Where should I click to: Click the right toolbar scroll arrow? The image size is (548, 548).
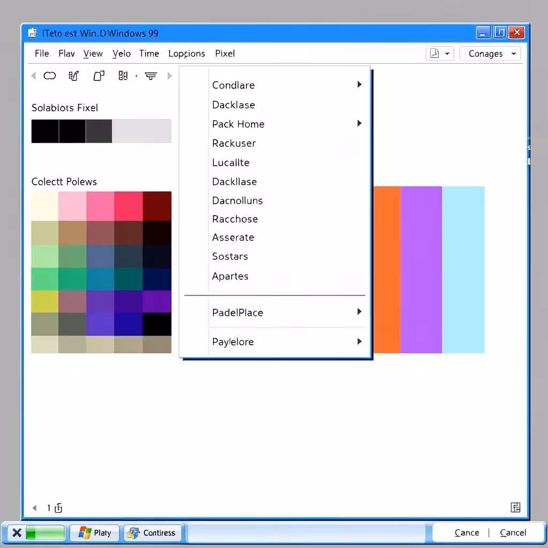(170, 76)
